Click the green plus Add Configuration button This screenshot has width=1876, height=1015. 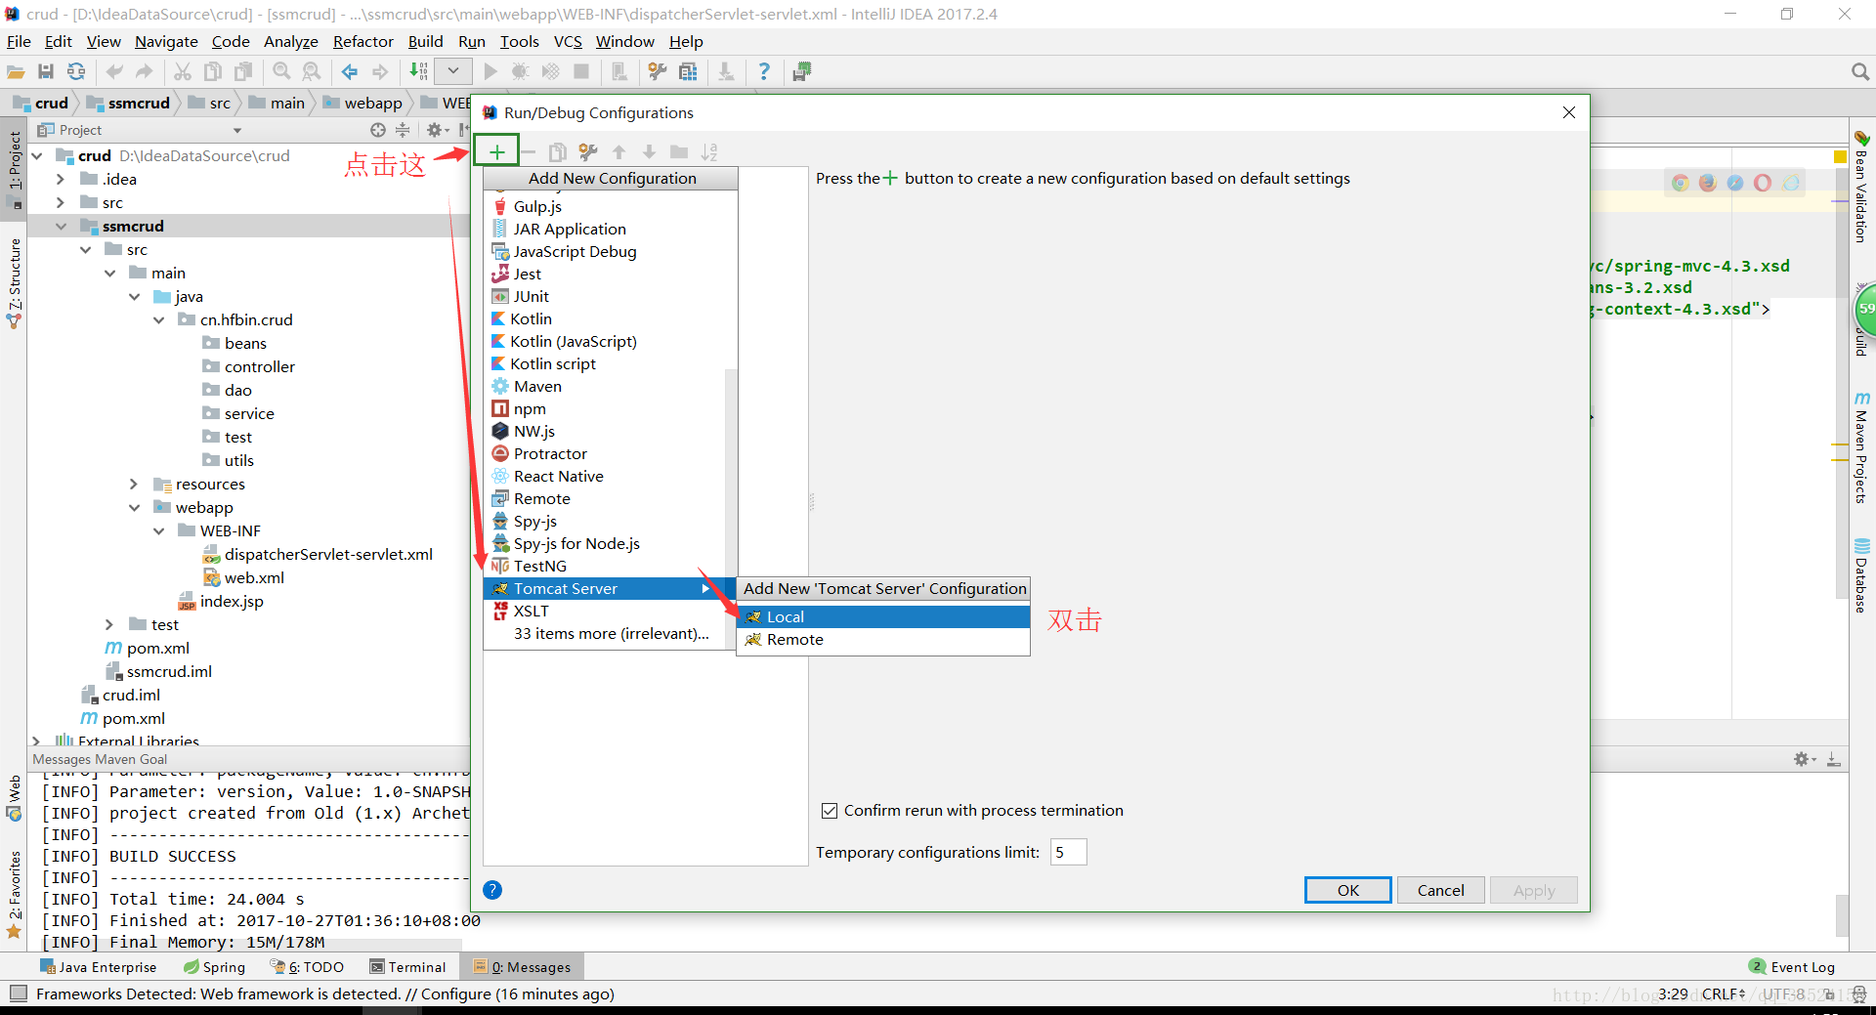pyautogui.click(x=497, y=151)
